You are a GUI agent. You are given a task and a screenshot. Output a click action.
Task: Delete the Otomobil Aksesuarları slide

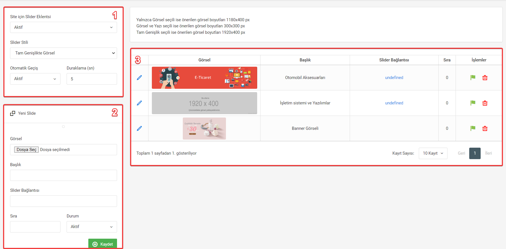[x=485, y=78]
